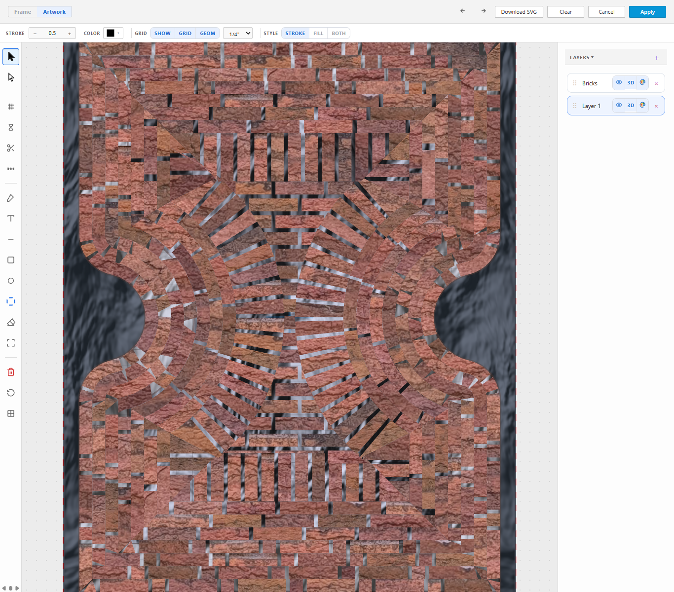
Task: Click the black stroke color swatch
Action: pyautogui.click(x=111, y=33)
